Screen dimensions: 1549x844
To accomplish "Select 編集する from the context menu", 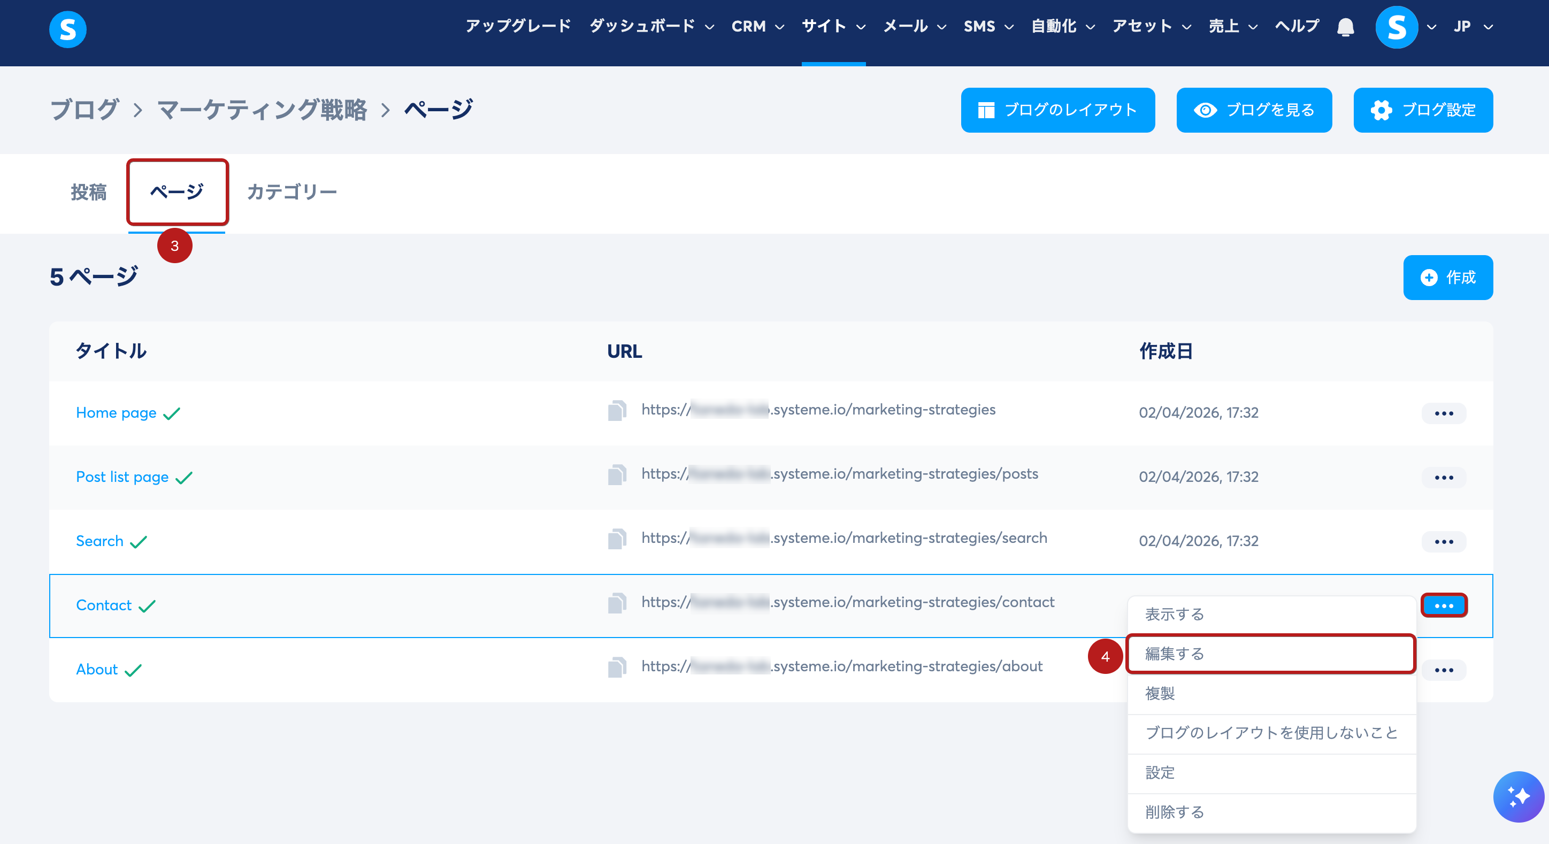I will click(1270, 654).
